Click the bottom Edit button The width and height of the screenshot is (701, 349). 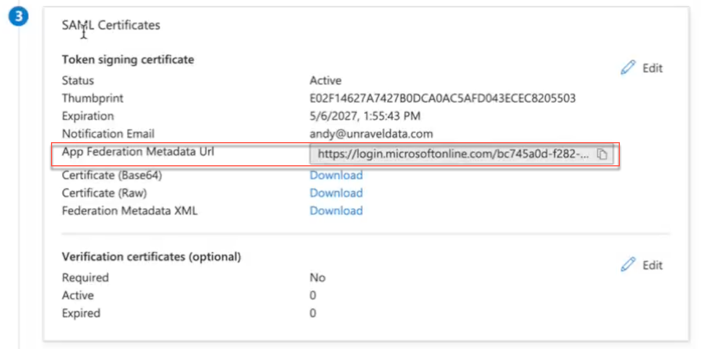pyautogui.click(x=653, y=265)
